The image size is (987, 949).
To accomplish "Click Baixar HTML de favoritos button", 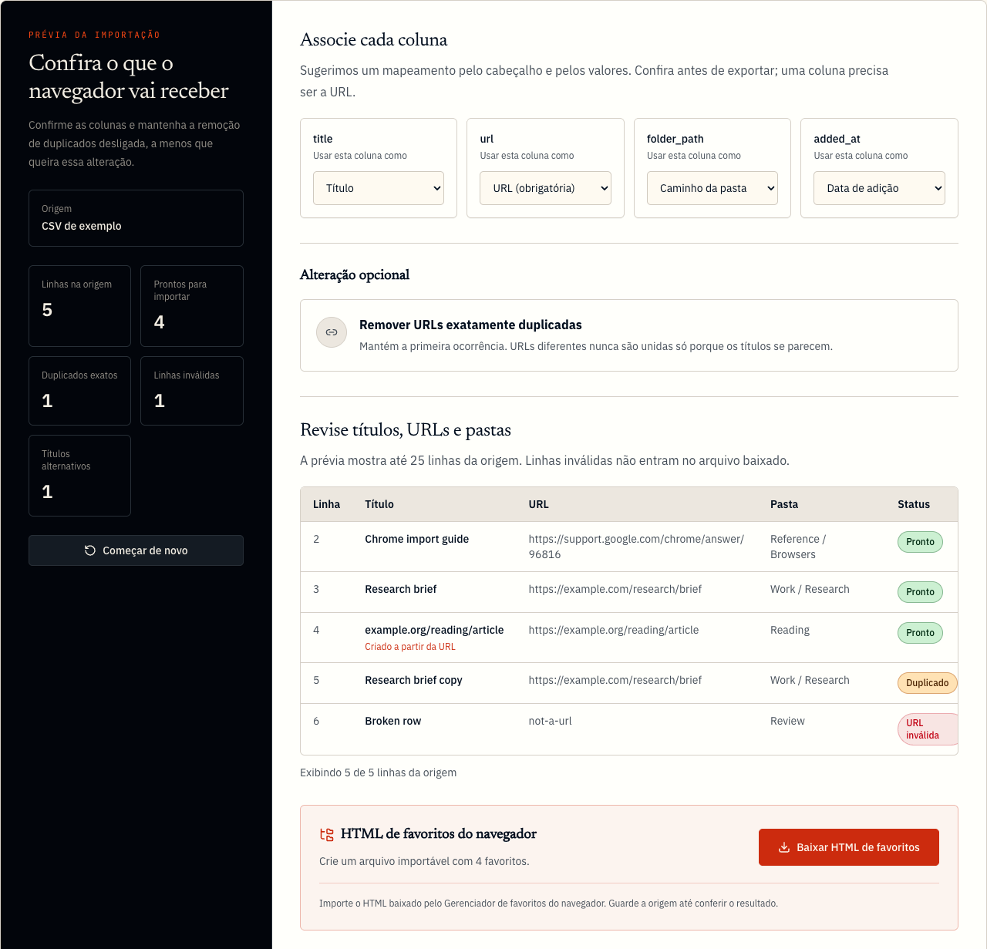I will pyautogui.click(x=849, y=847).
